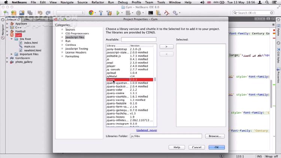Click the Debug Project toolbar icon
The image size is (281, 158).
pos(128,13)
